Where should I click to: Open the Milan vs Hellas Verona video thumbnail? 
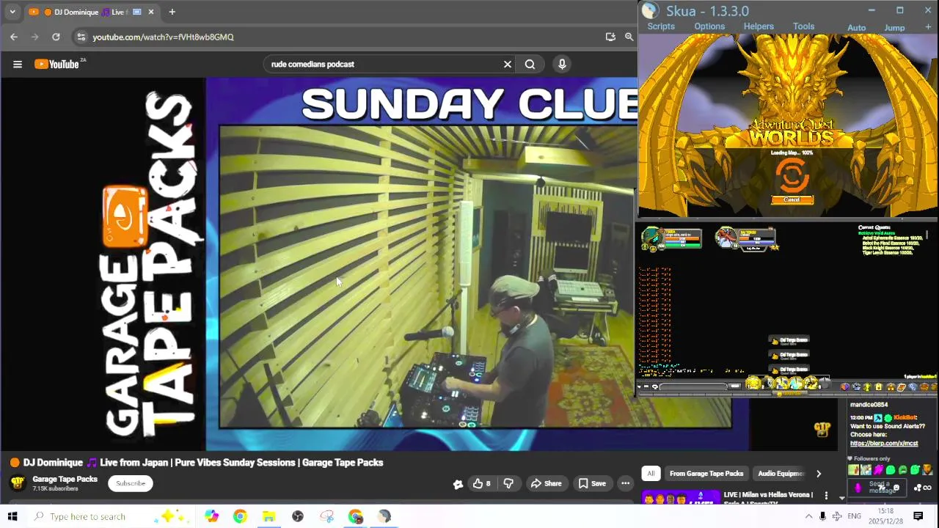tap(680, 498)
